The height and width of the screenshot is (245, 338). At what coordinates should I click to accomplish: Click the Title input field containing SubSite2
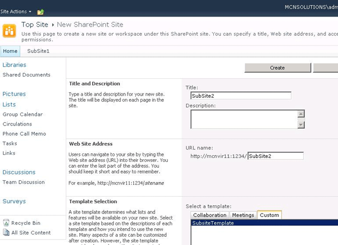(x=241, y=96)
